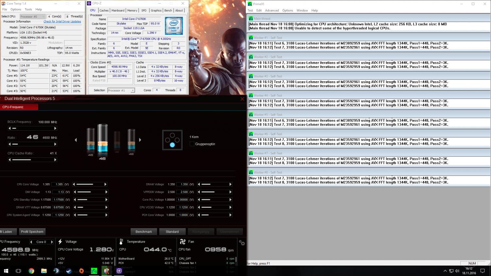This screenshot has height=276, width=491.
Task: Click the Origin taskbar icon
Action: 81,271
